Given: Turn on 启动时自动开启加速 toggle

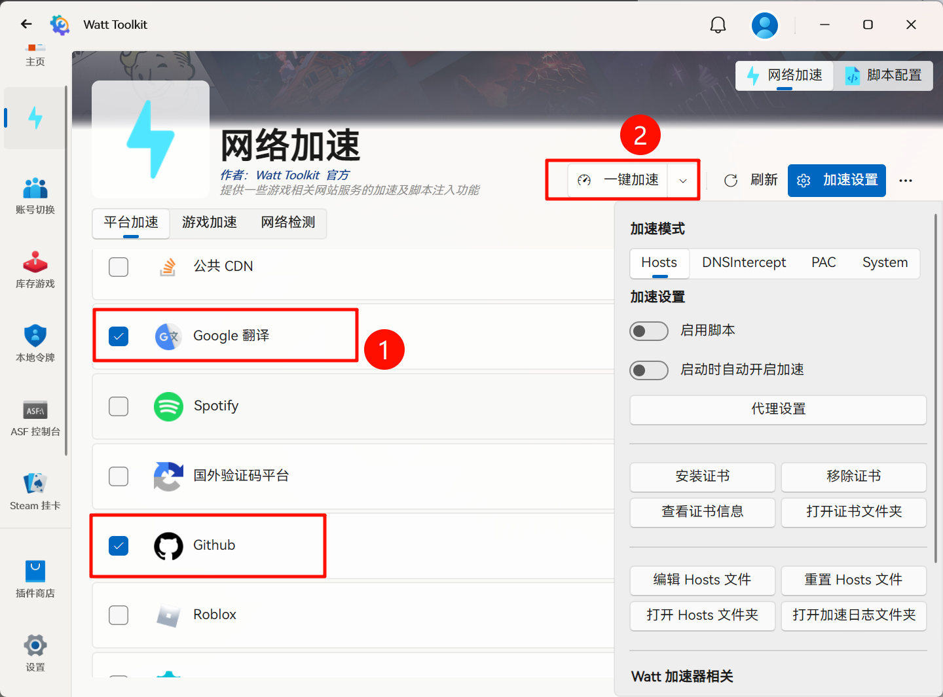Looking at the screenshot, I should 648,370.
